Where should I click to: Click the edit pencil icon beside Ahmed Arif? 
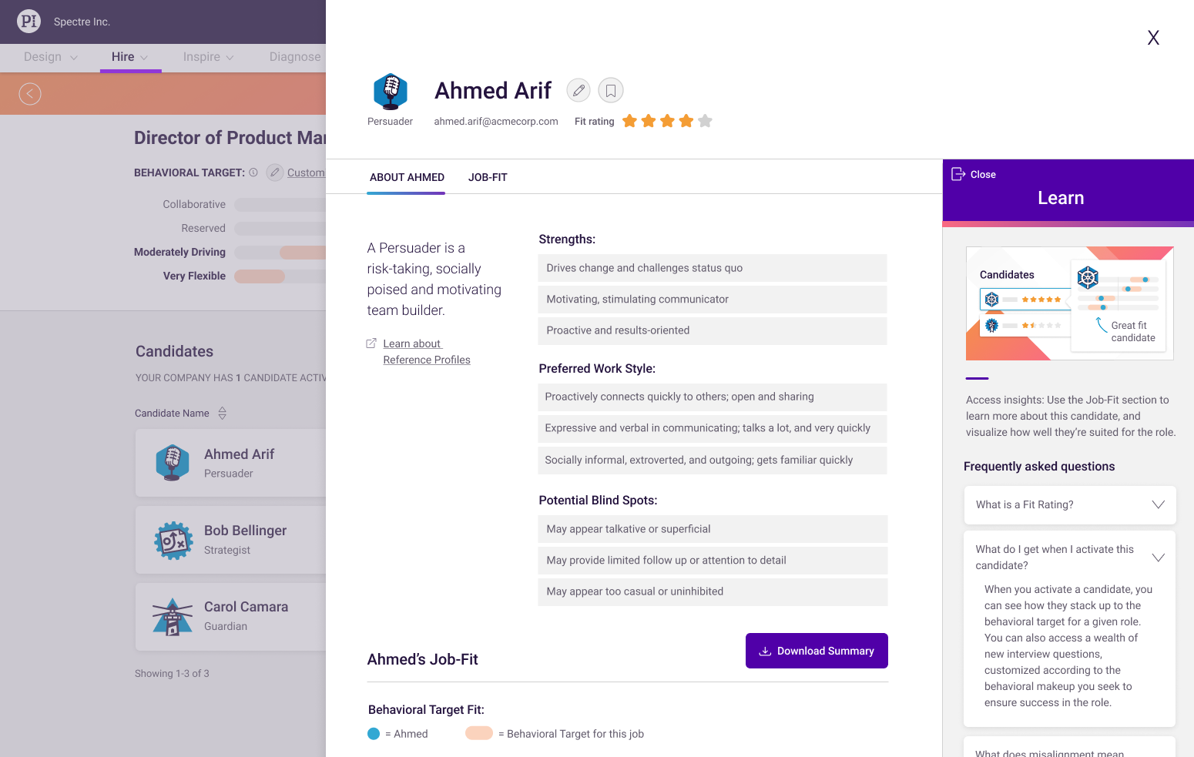[579, 91]
